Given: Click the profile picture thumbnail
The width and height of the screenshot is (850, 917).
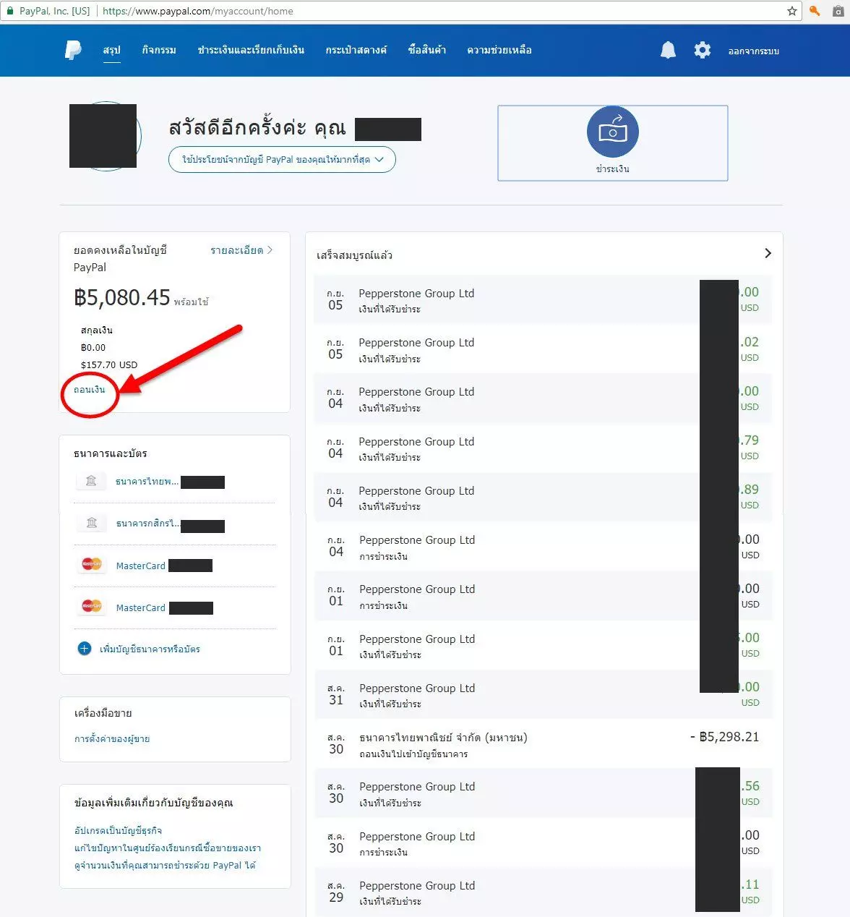Looking at the screenshot, I should tap(103, 136).
